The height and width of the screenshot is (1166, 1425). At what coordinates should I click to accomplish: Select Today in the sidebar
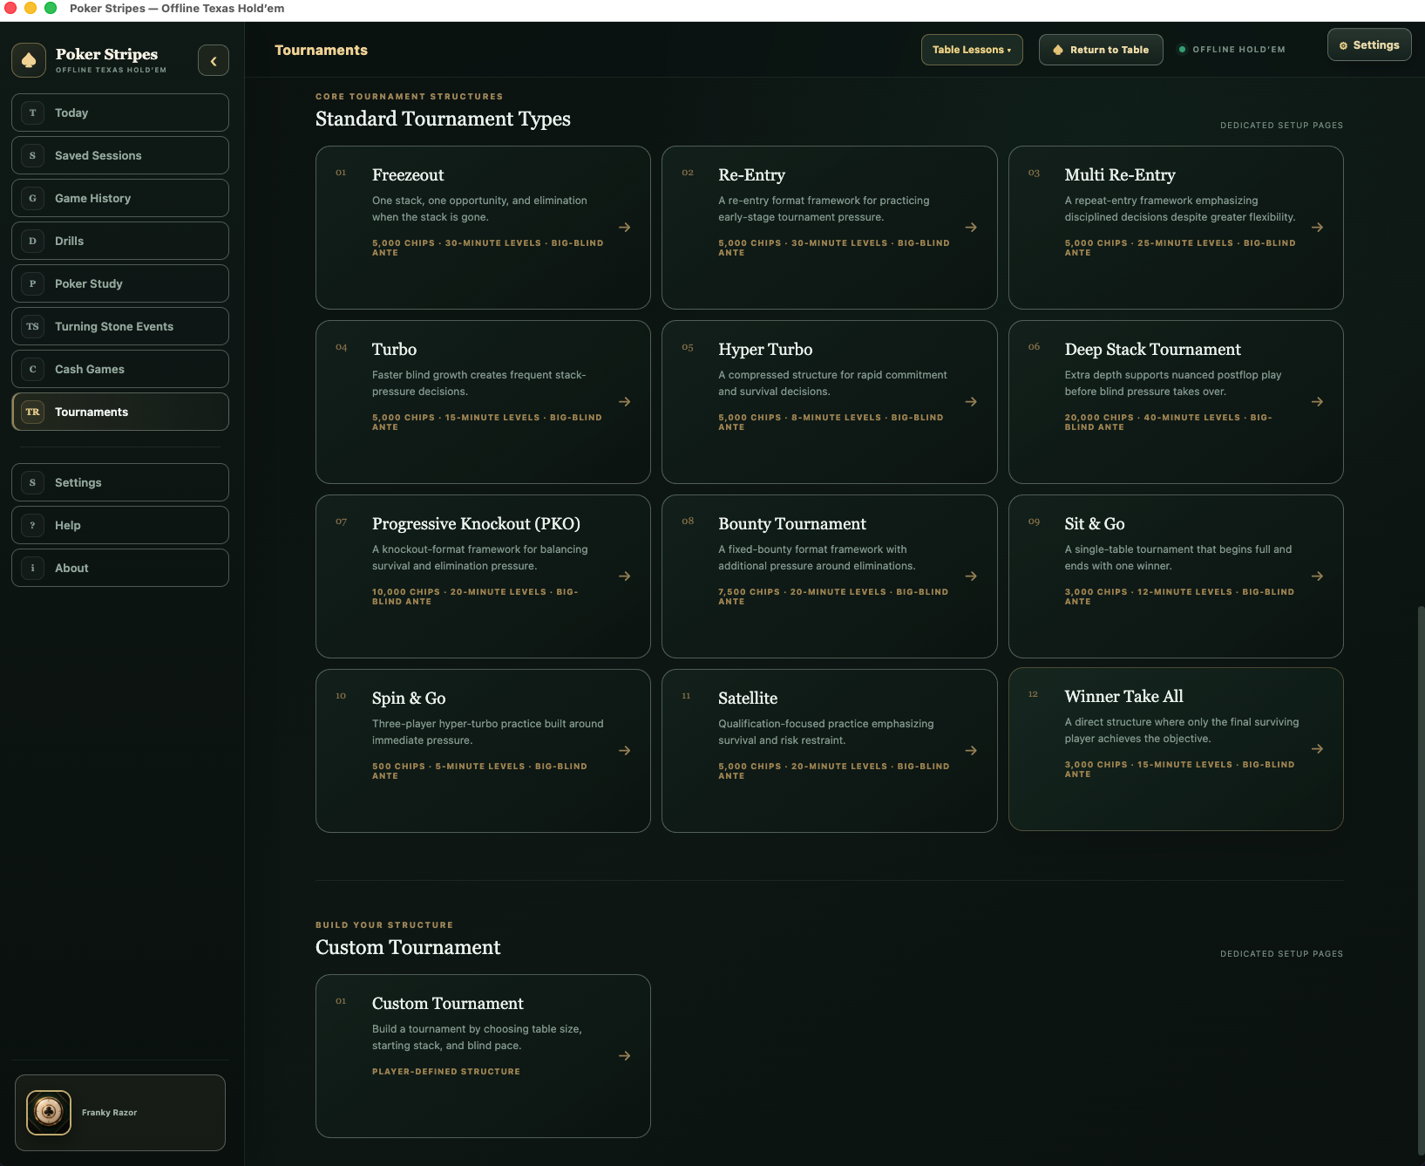pos(120,113)
